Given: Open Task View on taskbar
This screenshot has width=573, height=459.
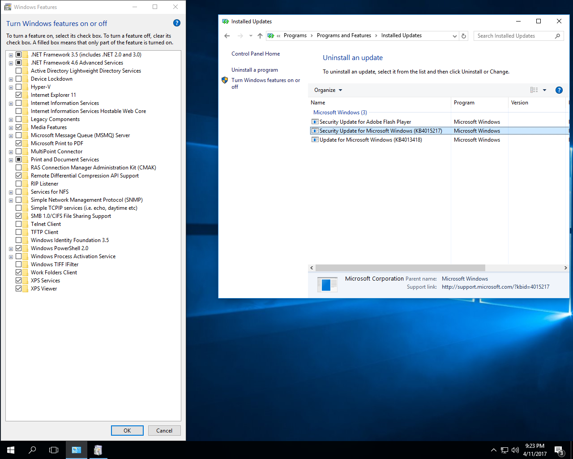Looking at the screenshot, I should 54,450.
